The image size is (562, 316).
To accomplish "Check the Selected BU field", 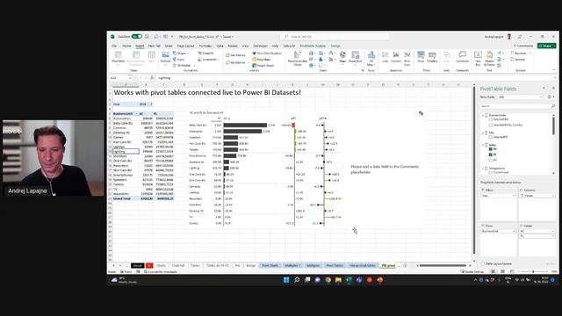I will [x=490, y=119].
